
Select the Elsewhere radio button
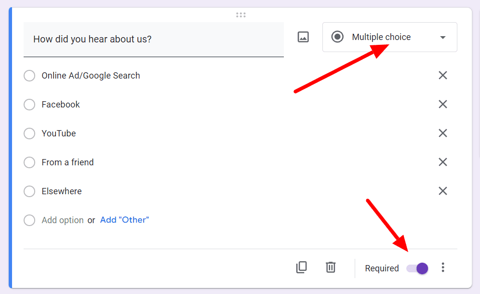[29, 191]
